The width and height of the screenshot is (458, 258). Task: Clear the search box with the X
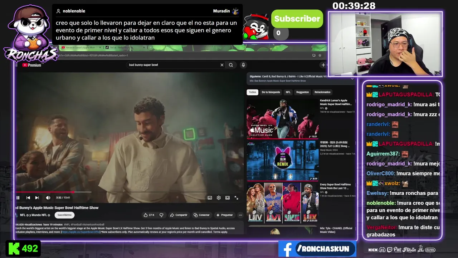pyautogui.click(x=222, y=65)
